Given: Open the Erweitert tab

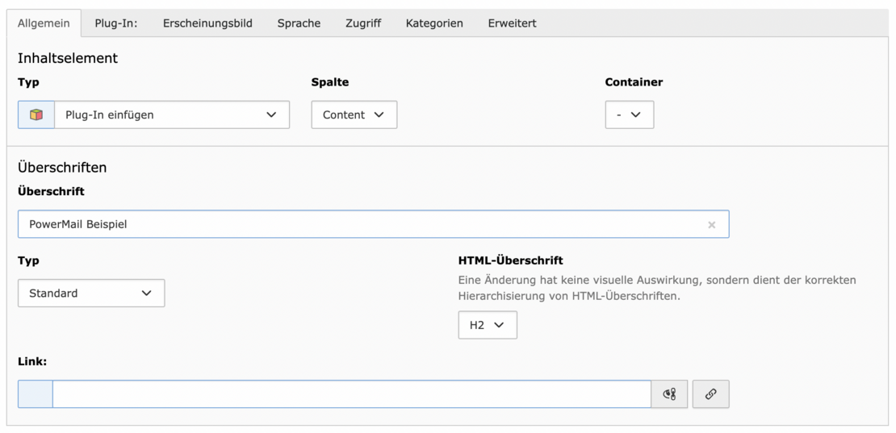Looking at the screenshot, I should click(512, 23).
